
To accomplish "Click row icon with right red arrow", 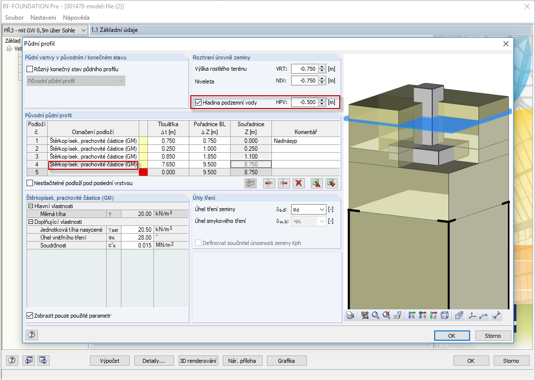I will 284,183.
